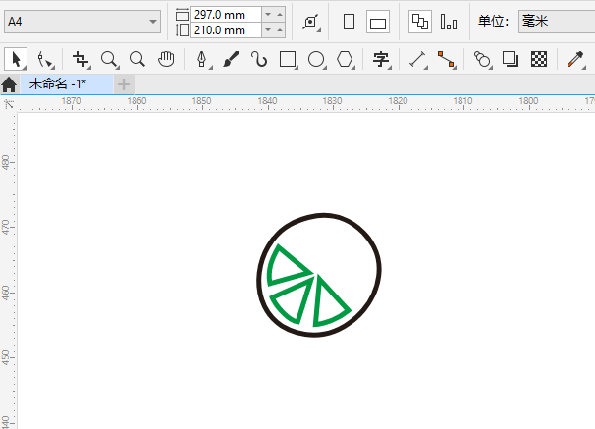Viewport: 595px width, 429px height.
Task: Switch to the 未命名 -1* document tab
Action: pos(67,84)
